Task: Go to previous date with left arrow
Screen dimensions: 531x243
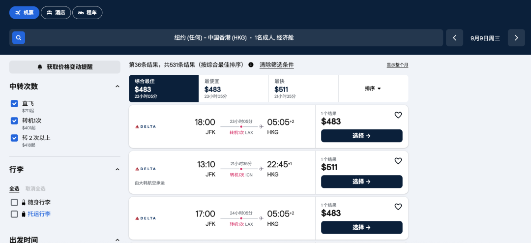Action: coord(454,38)
